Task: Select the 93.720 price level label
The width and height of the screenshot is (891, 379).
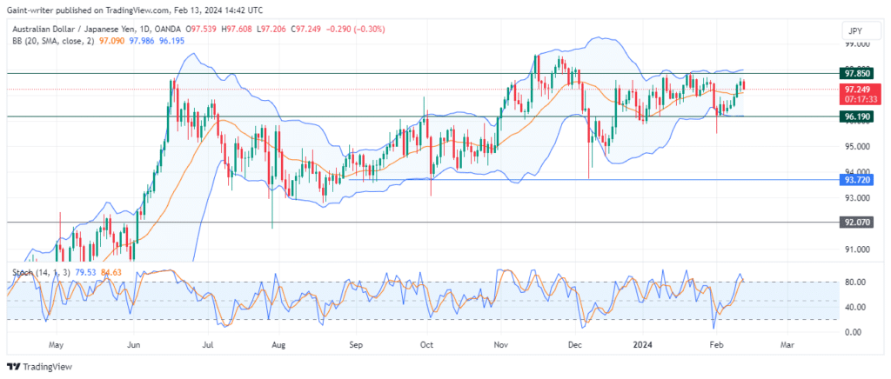Action: click(x=854, y=180)
